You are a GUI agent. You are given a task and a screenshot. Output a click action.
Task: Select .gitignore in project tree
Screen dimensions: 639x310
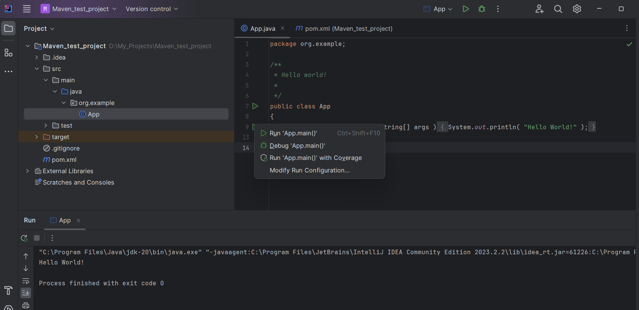61,148
